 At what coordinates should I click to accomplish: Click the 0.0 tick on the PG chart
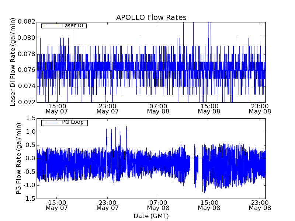coord(31,158)
